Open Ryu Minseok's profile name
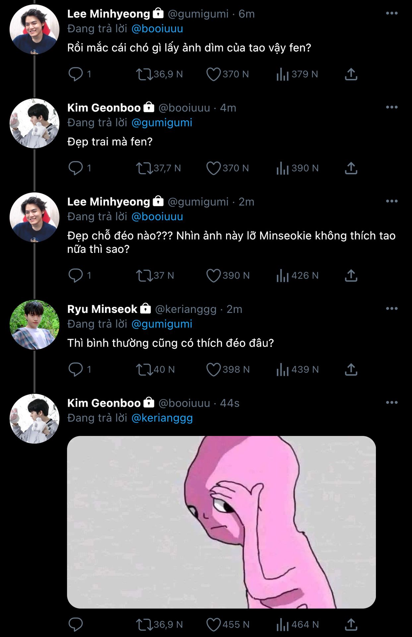 [102, 309]
